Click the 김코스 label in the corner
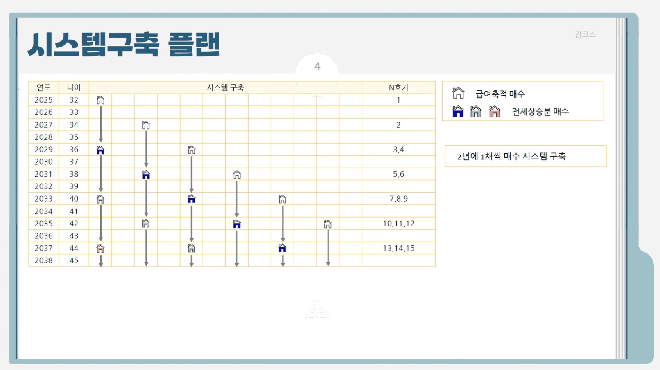This screenshot has width=660, height=370. tap(585, 35)
